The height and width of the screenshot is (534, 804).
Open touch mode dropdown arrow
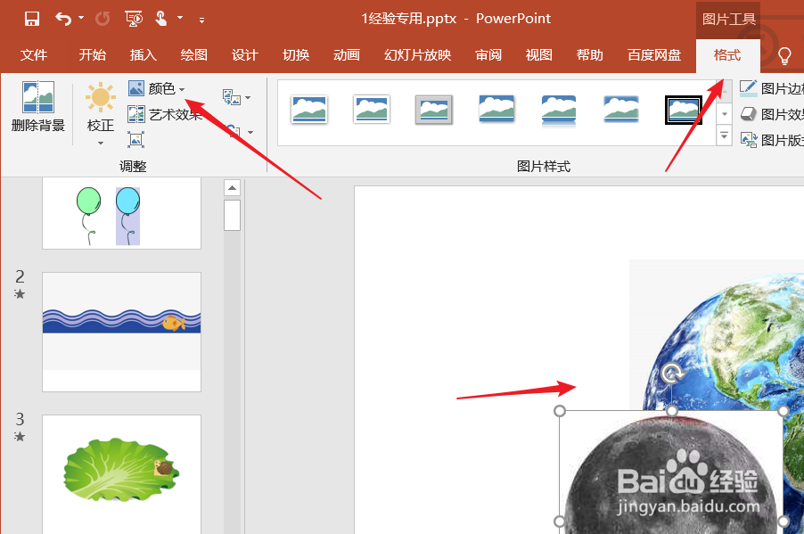(180, 19)
